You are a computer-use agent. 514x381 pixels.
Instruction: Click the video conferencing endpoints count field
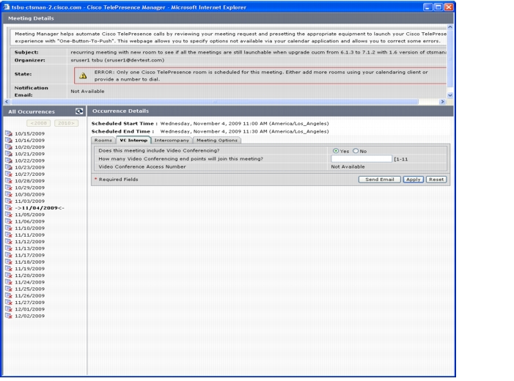361,159
